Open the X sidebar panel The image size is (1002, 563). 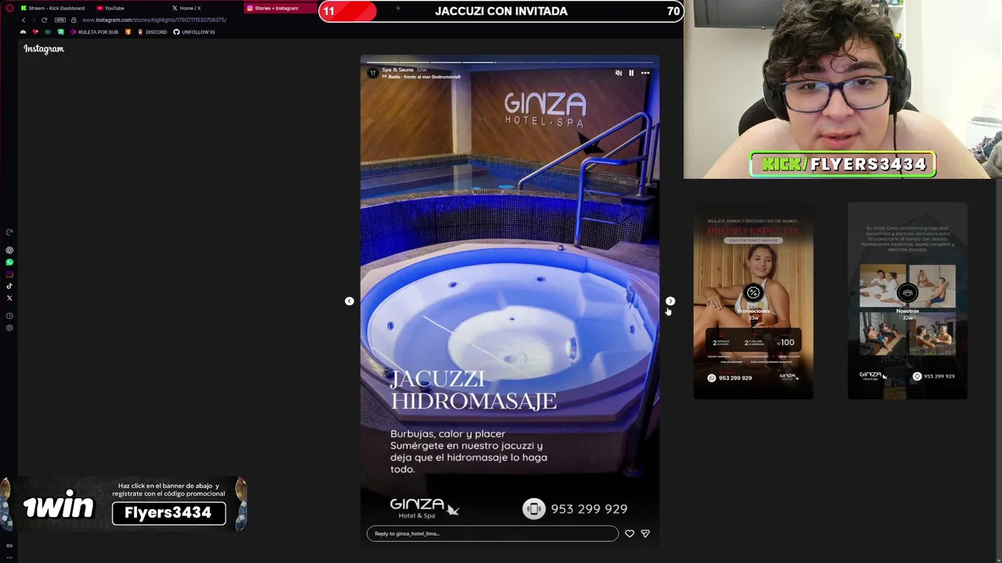click(x=9, y=298)
